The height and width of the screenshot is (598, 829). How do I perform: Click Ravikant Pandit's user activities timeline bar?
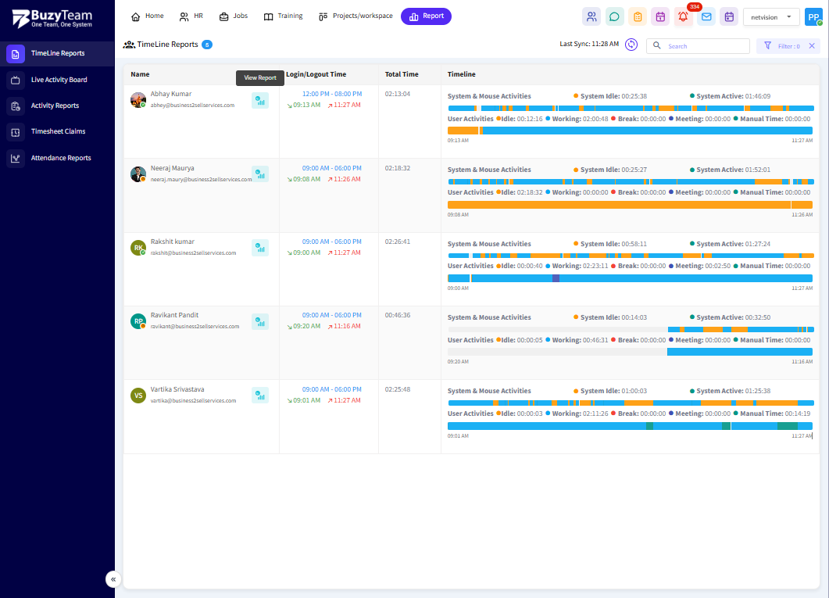(x=631, y=352)
